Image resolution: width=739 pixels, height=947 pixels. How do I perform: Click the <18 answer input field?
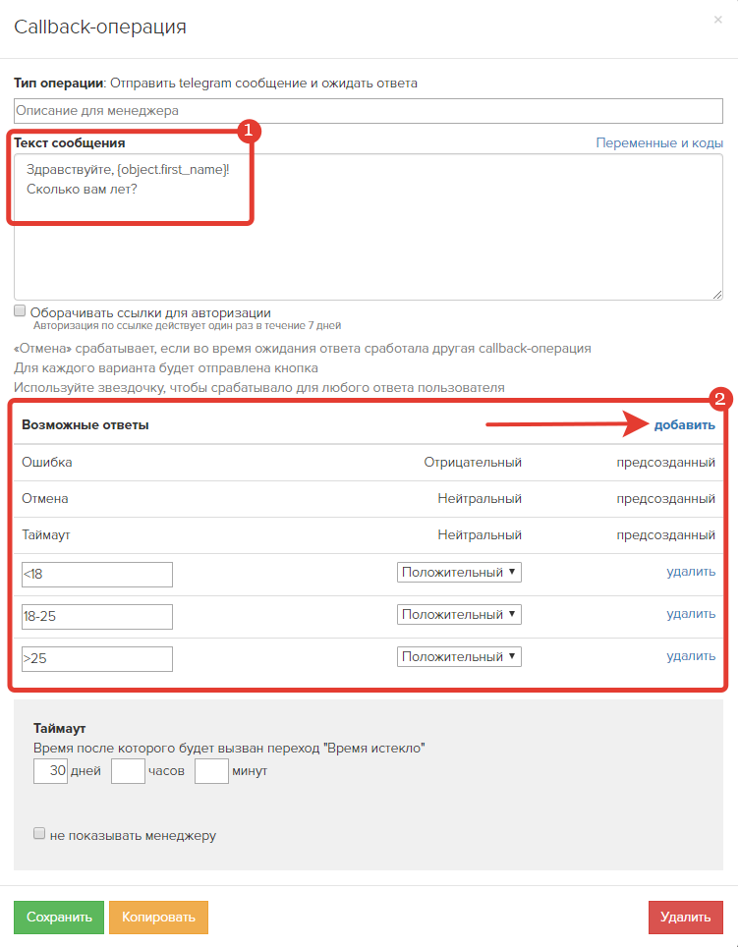tap(96, 575)
